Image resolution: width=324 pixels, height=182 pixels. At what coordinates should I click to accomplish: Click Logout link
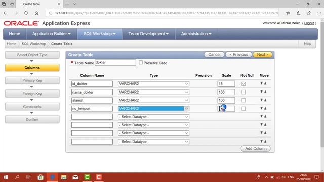click(x=309, y=23)
